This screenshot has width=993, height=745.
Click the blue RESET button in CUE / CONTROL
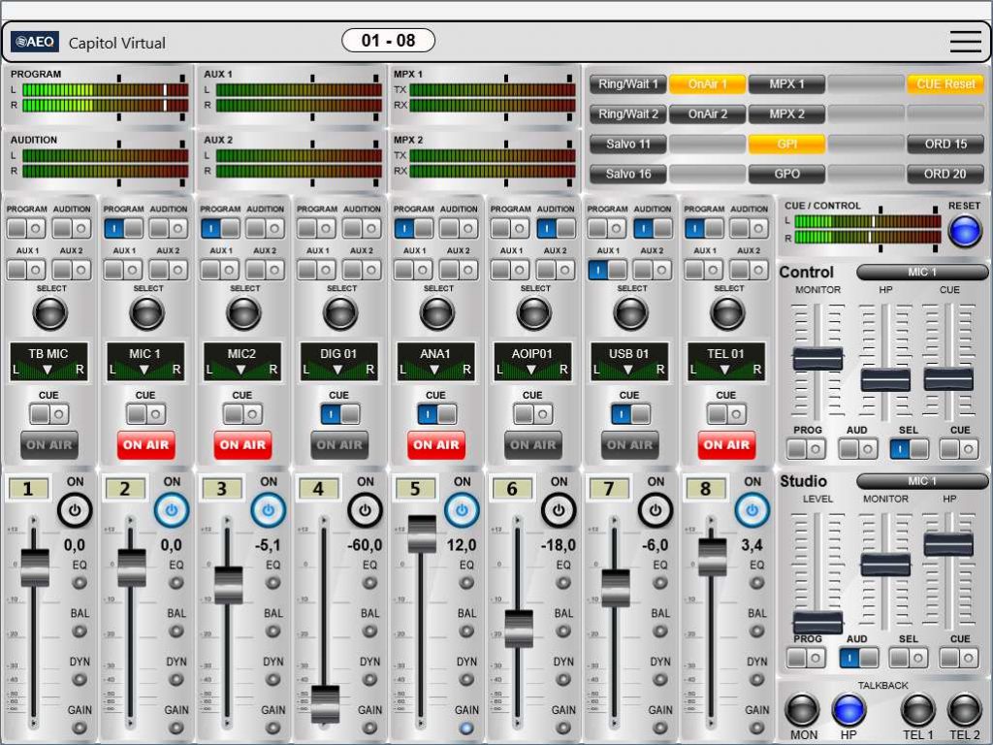[964, 230]
